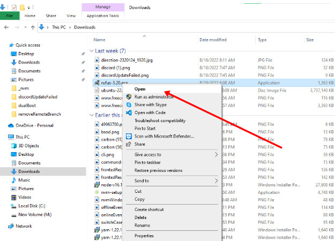Click the Run as administrator shield icon
The height and width of the screenshot is (241, 335).
(x=129, y=97)
